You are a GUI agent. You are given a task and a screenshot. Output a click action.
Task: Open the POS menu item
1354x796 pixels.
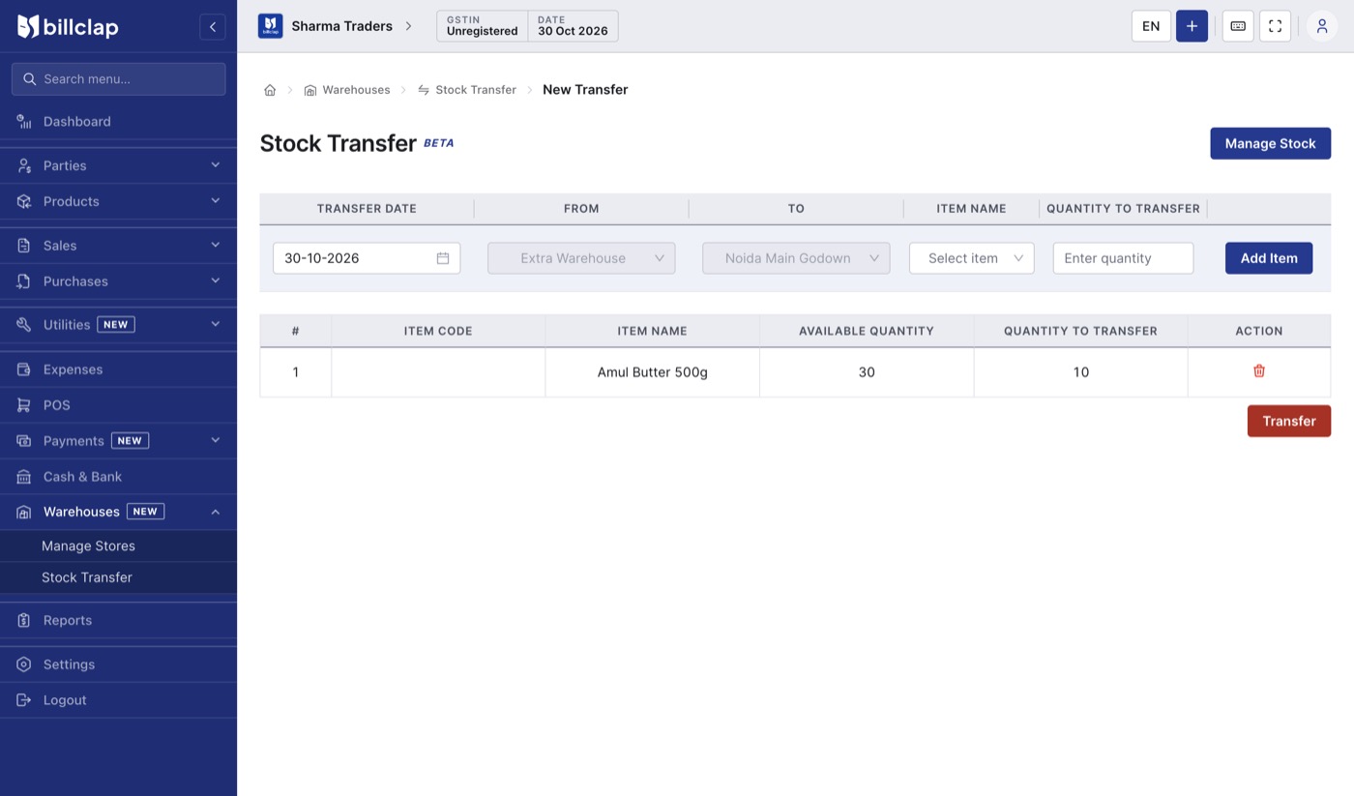pyautogui.click(x=118, y=404)
